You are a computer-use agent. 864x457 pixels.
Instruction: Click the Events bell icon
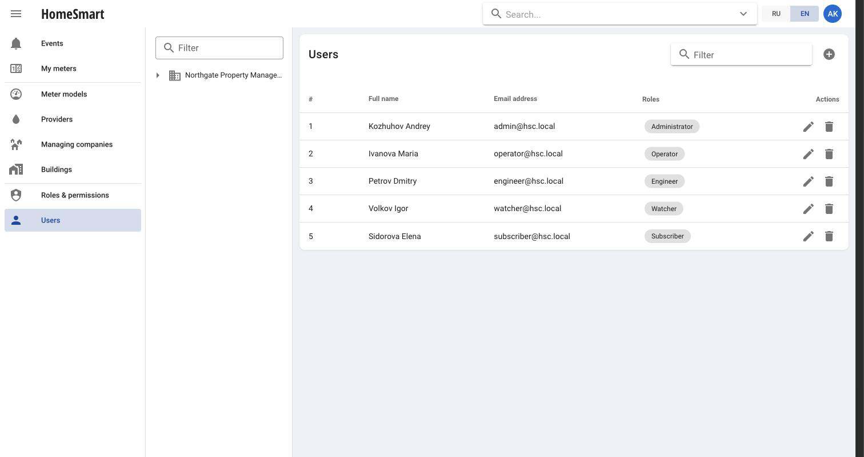pos(16,43)
